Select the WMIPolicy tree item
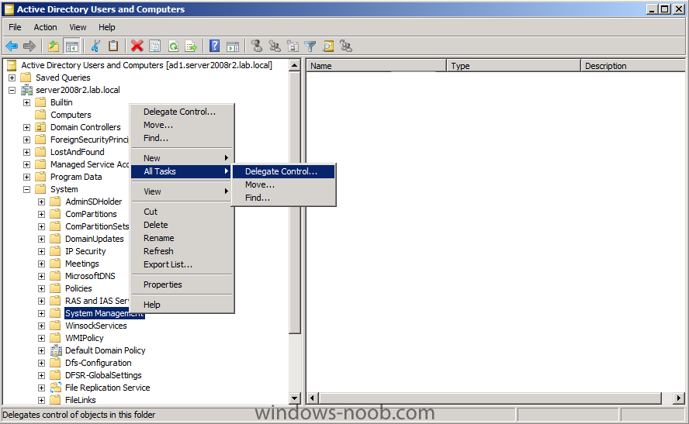 85,339
